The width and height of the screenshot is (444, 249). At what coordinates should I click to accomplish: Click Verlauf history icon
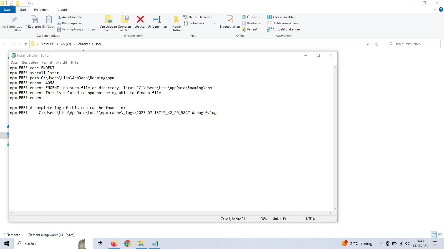[x=244, y=29]
